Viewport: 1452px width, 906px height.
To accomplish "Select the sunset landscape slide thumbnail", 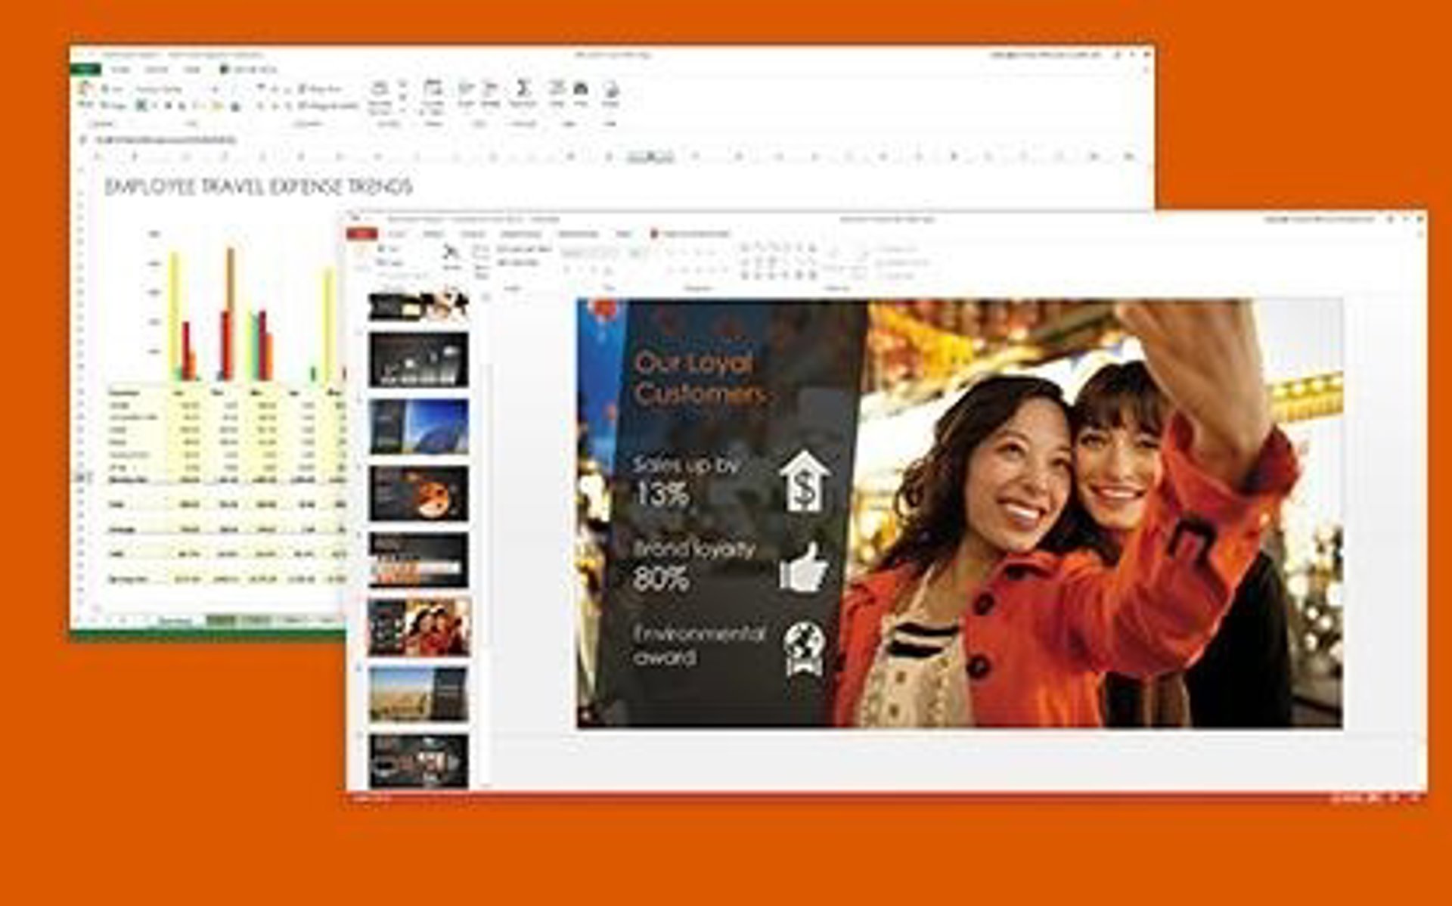I will click(x=418, y=693).
